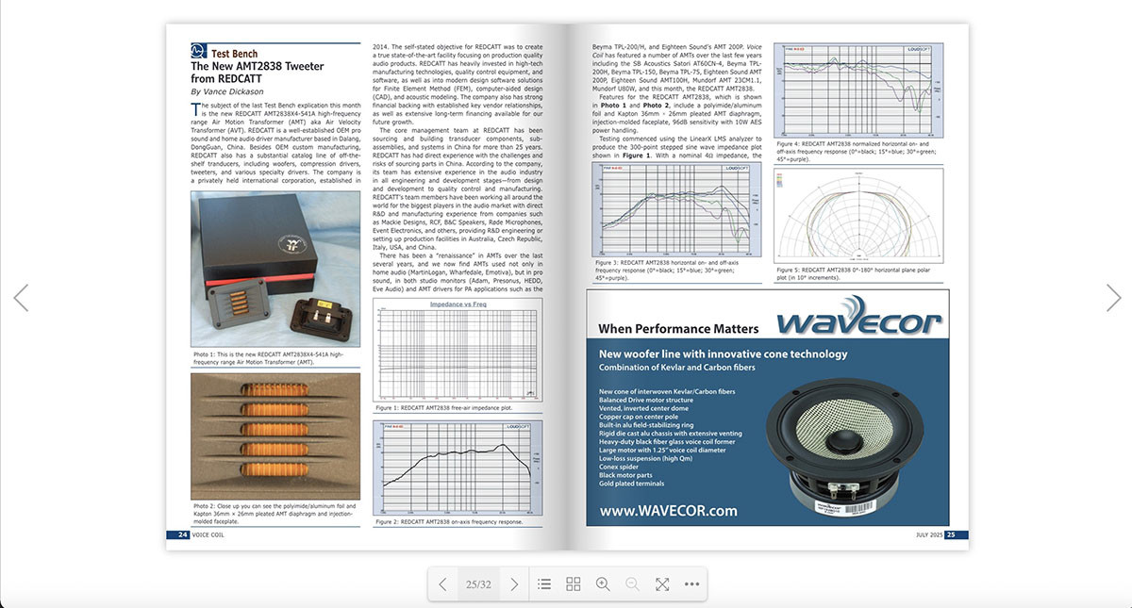This screenshot has width=1132, height=608.
Task: Open more options ellipsis menu
Action: point(691,584)
